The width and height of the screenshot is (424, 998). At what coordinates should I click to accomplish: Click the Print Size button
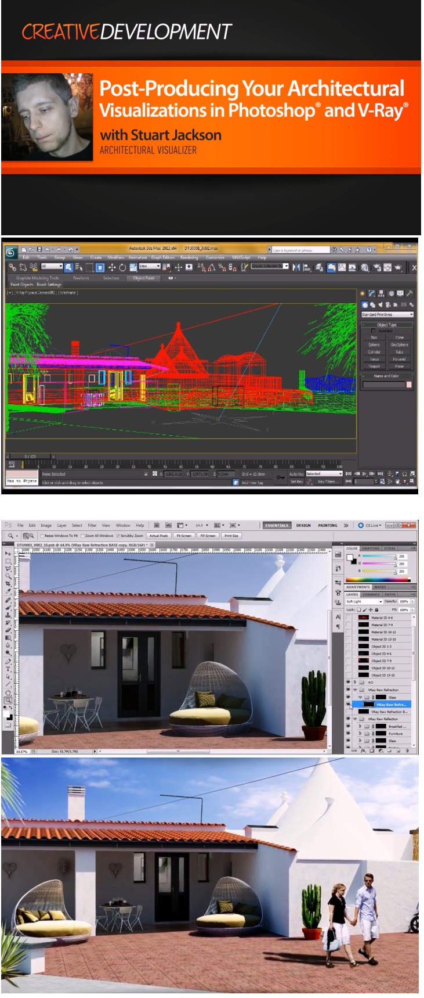231,536
